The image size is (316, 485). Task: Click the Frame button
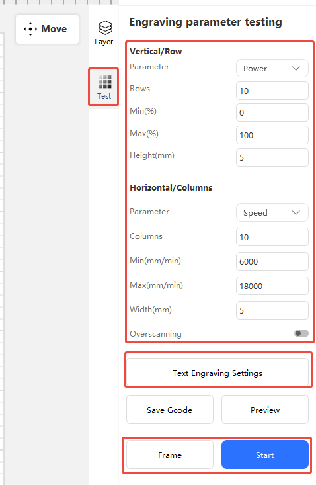[x=170, y=455]
